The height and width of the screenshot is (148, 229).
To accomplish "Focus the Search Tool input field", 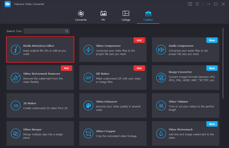I will pyautogui.click(x=44, y=31).
